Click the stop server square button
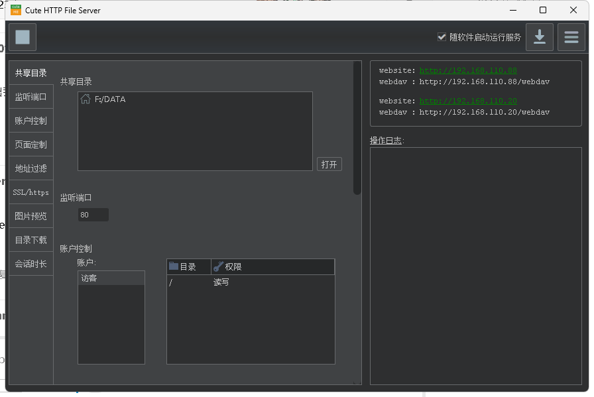 coord(23,37)
